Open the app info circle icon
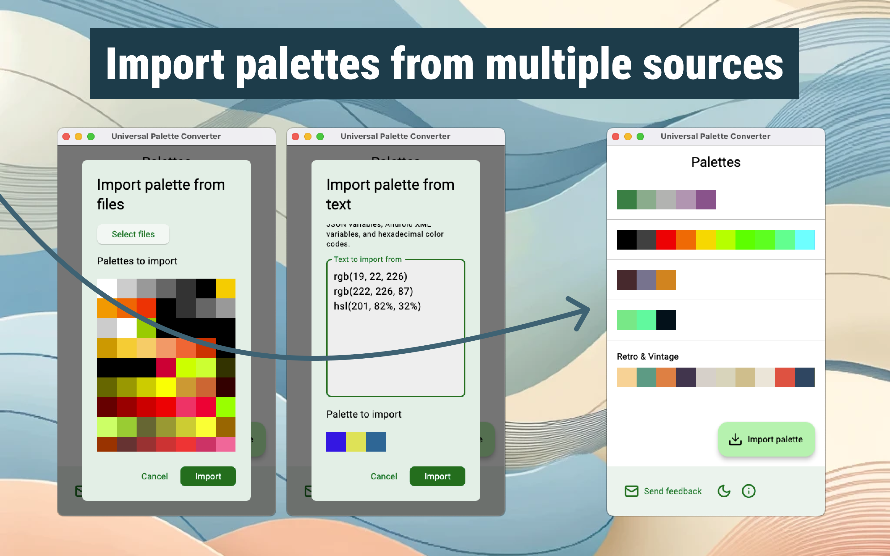Screen dimensions: 890x556 coord(749,491)
